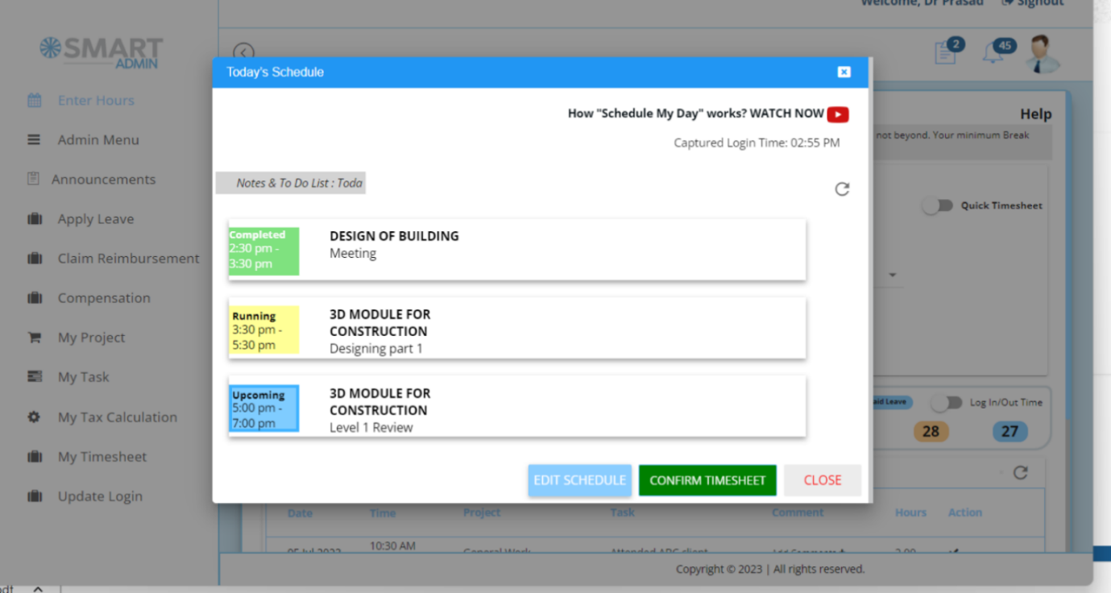Select My Tax Calculation menu item
The image size is (1111, 593).
coord(117,417)
